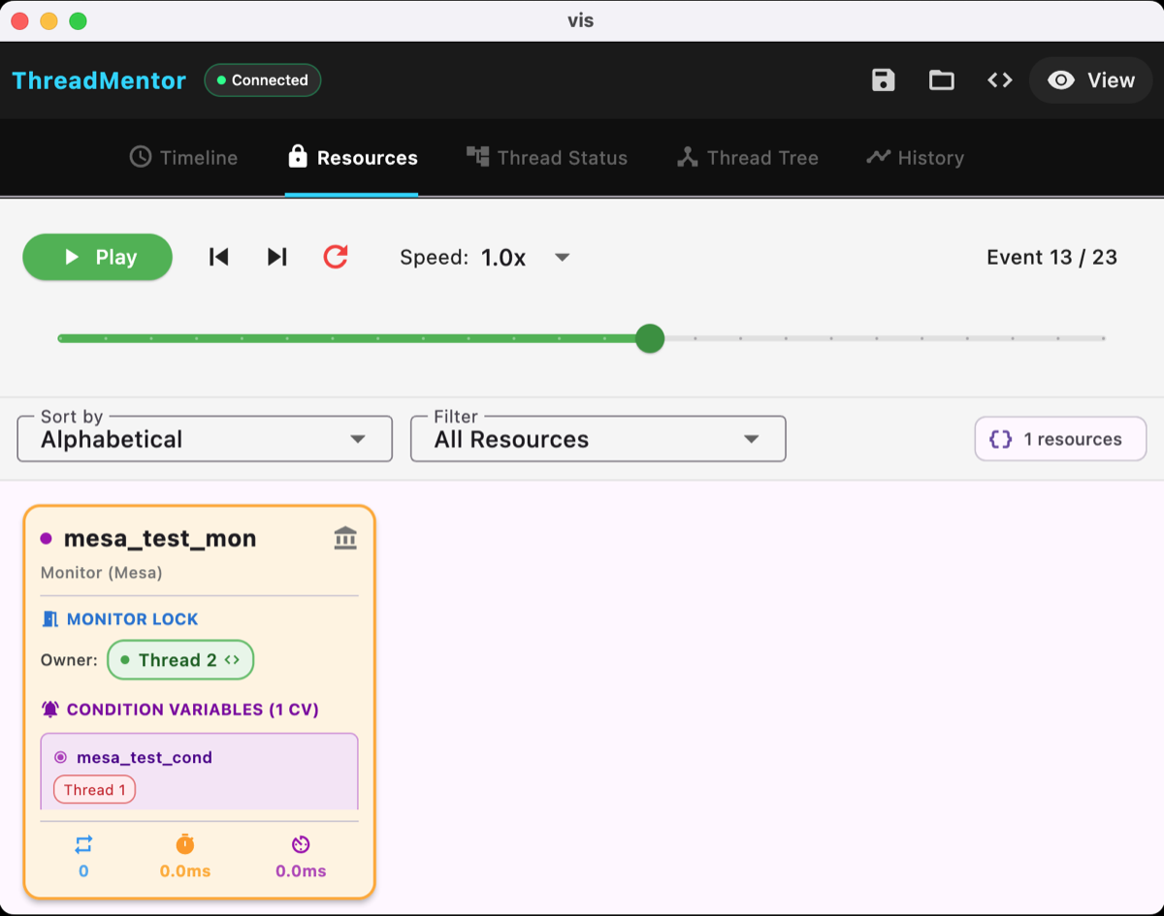The width and height of the screenshot is (1164, 916).
Task: Click the event progress slider handle
Action: [650, 338]
